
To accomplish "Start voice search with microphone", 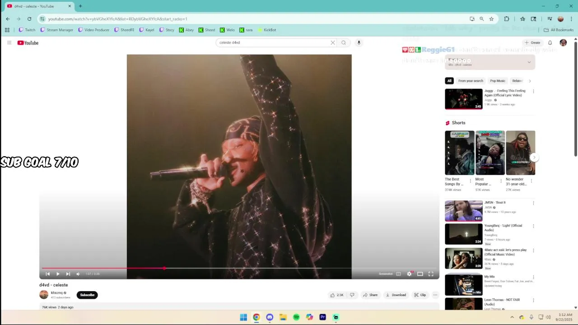I will [x=359, y=42].
